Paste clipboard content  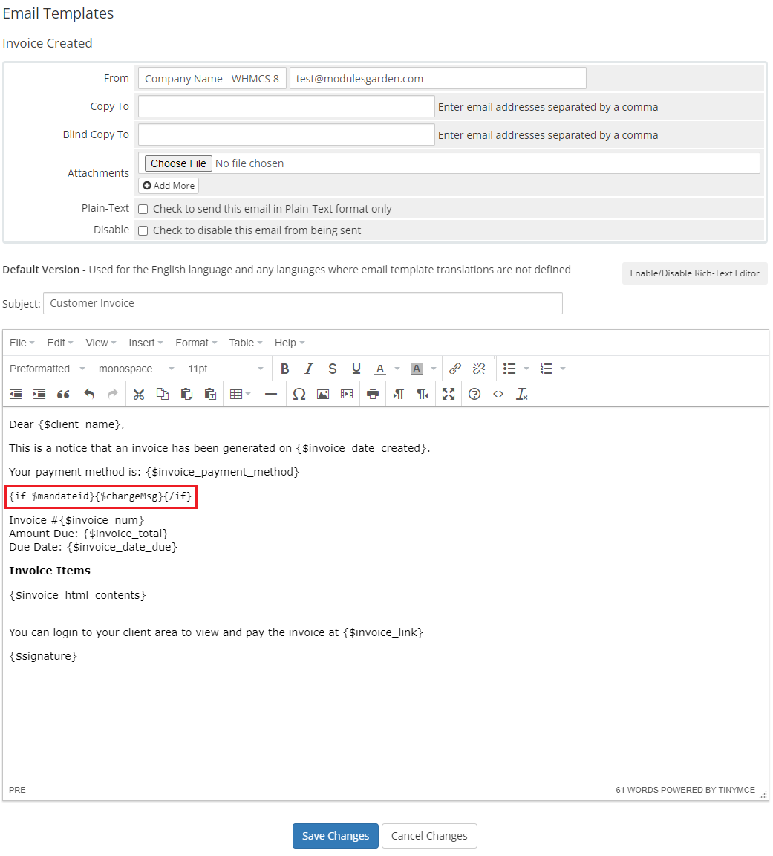click(x=186, y=394)
